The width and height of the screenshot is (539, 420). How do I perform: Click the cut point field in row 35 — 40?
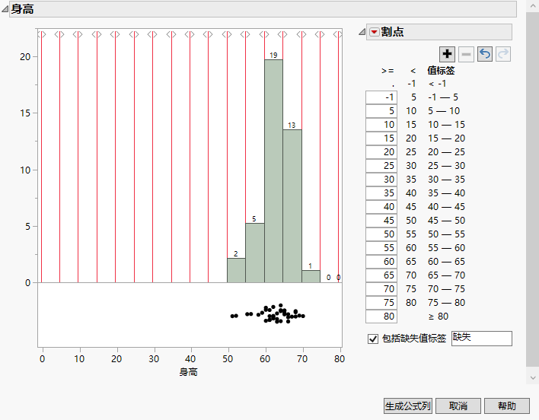[381, 193]
